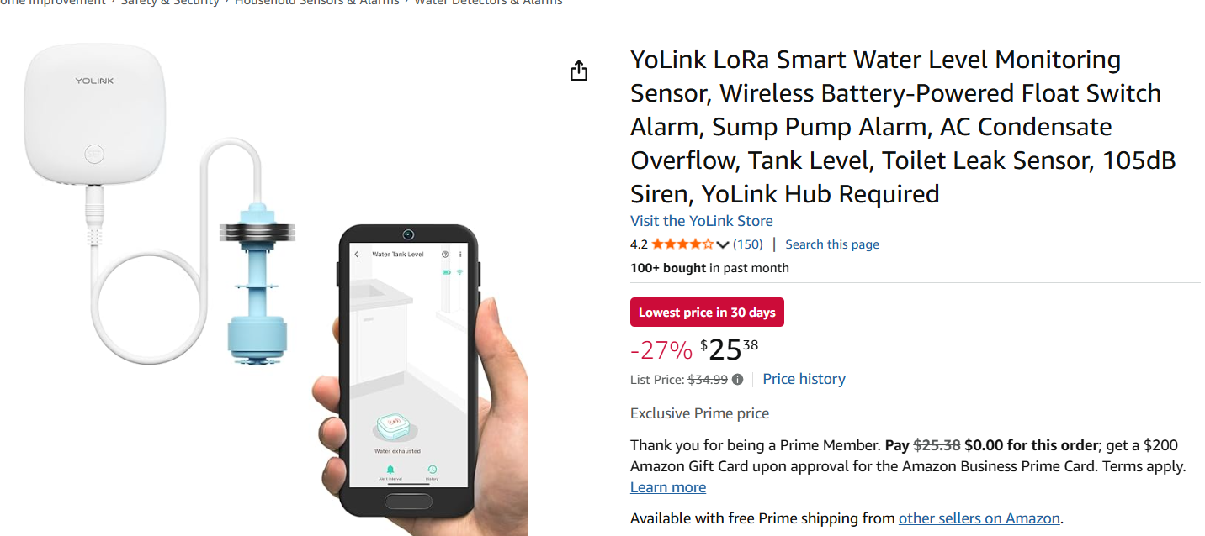The height and width of the screenshot is (536, 1205).
Task: Click Learn more about the Prime Card offer
Action: point(667,487)
